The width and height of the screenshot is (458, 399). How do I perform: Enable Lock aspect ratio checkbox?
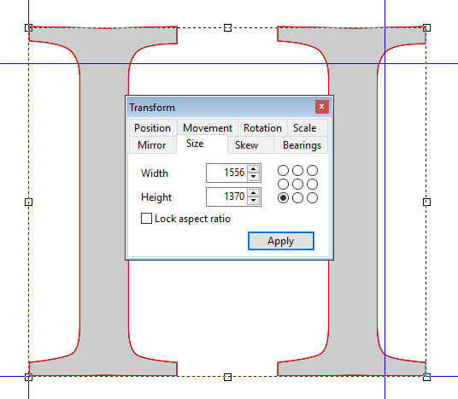(146, 218)
